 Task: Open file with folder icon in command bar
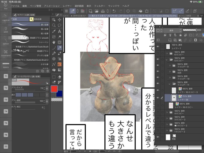pos(97,11)
